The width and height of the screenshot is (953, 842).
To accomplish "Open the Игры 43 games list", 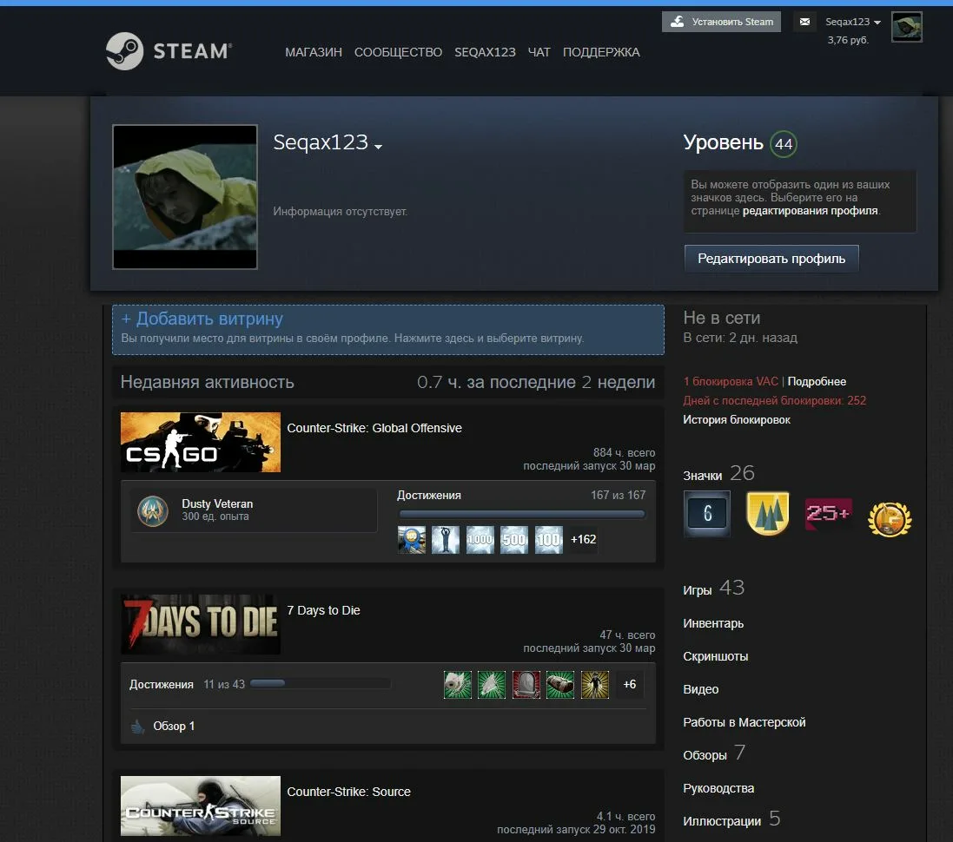I will click(x=713, y=588).
